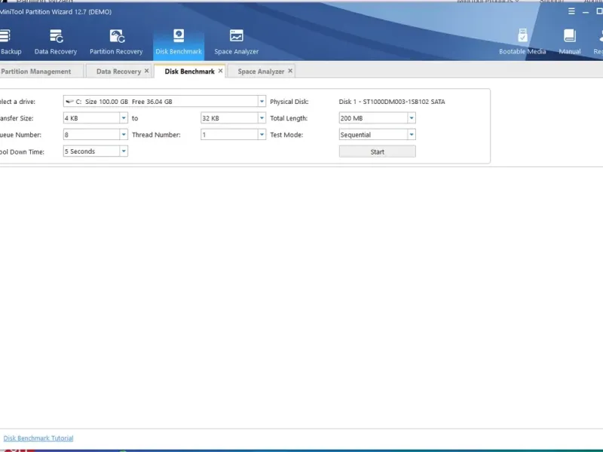Click the Physical Disk ST1000DM003 text

(392, 102)
